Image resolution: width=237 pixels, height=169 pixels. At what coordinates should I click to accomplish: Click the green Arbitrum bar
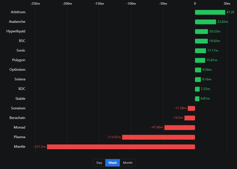(x=210, y=12)
